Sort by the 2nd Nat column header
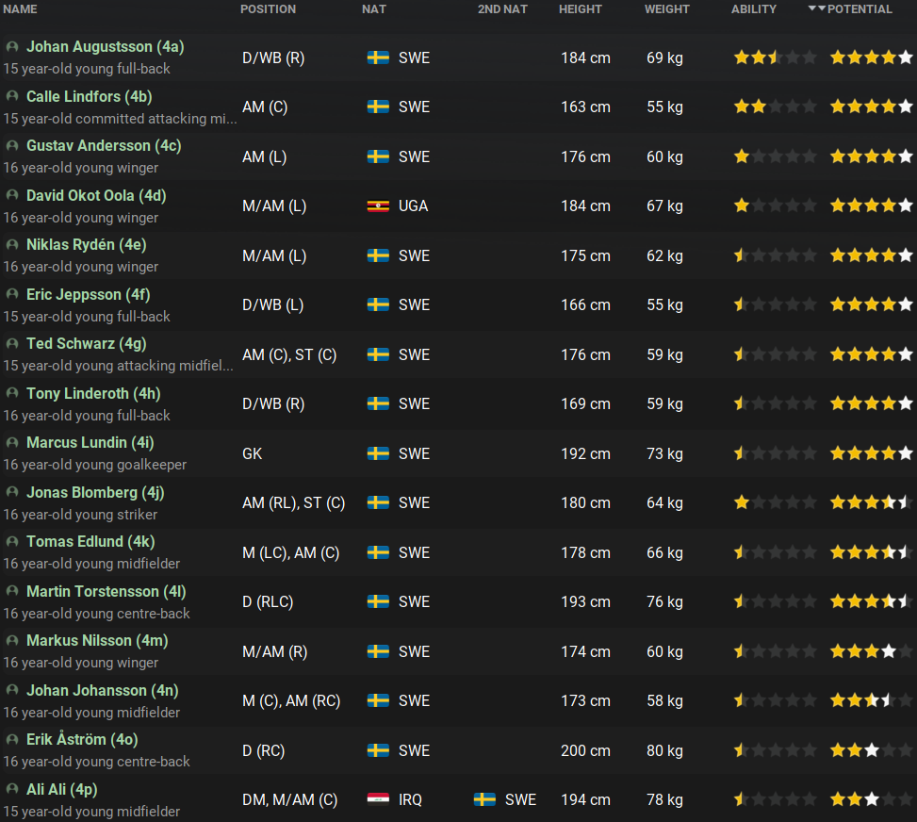 (502, 9)
